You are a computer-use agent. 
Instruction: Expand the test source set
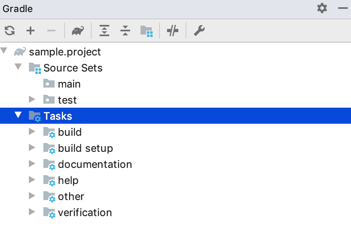tap(32, 99)
